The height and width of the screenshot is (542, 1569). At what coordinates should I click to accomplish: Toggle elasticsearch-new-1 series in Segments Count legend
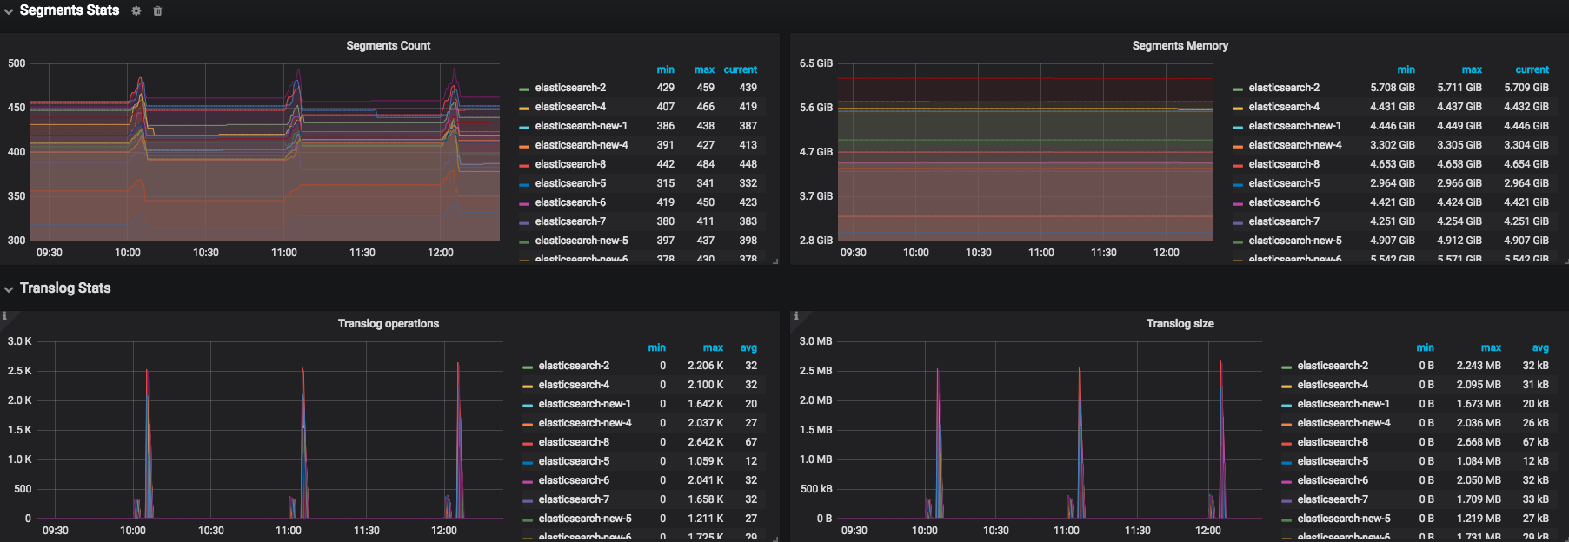(581, 126)
